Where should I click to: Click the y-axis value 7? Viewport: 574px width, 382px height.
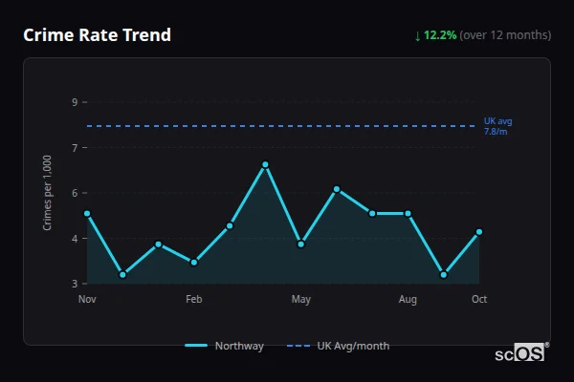pyautogui.click(x=75, y=148)
